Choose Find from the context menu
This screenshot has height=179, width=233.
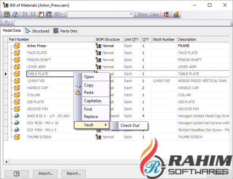click(96, 109)
